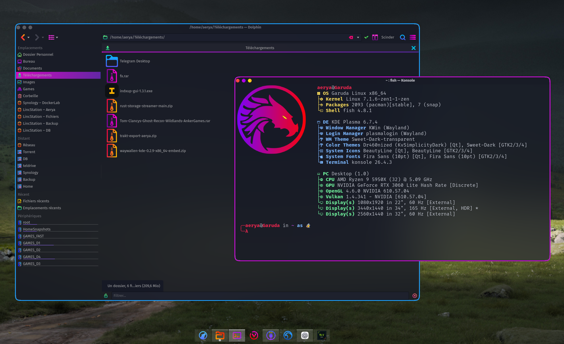Click the Garuda dragon logo in Konsole
Viewport: 564px width, 344px height.
[271, 119]
